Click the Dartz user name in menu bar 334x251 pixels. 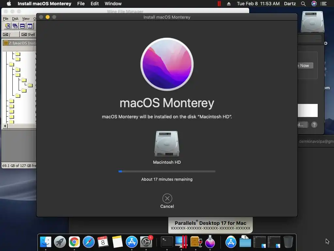coord(290,4)
